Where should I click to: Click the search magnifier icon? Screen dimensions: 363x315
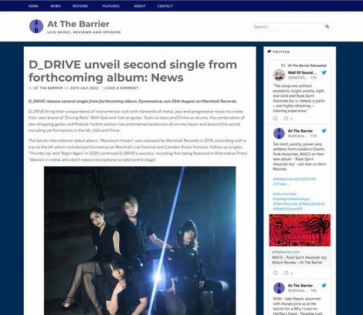tap(327, 26)
